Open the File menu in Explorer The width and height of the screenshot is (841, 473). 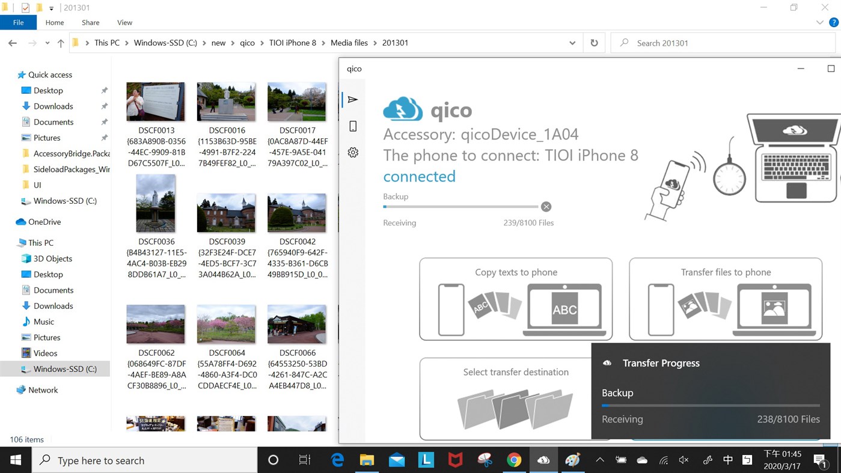point(18,22)
